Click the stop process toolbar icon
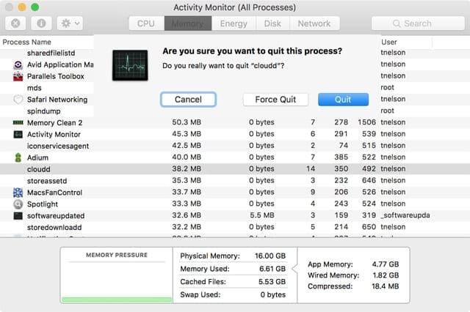 [15, 23]
